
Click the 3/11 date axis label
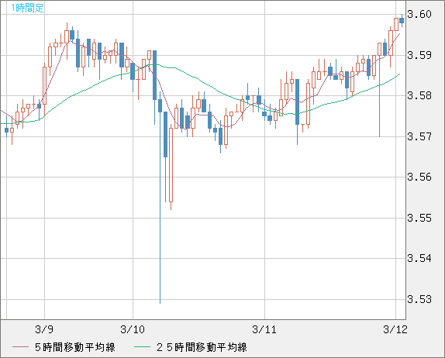[264, 329]
